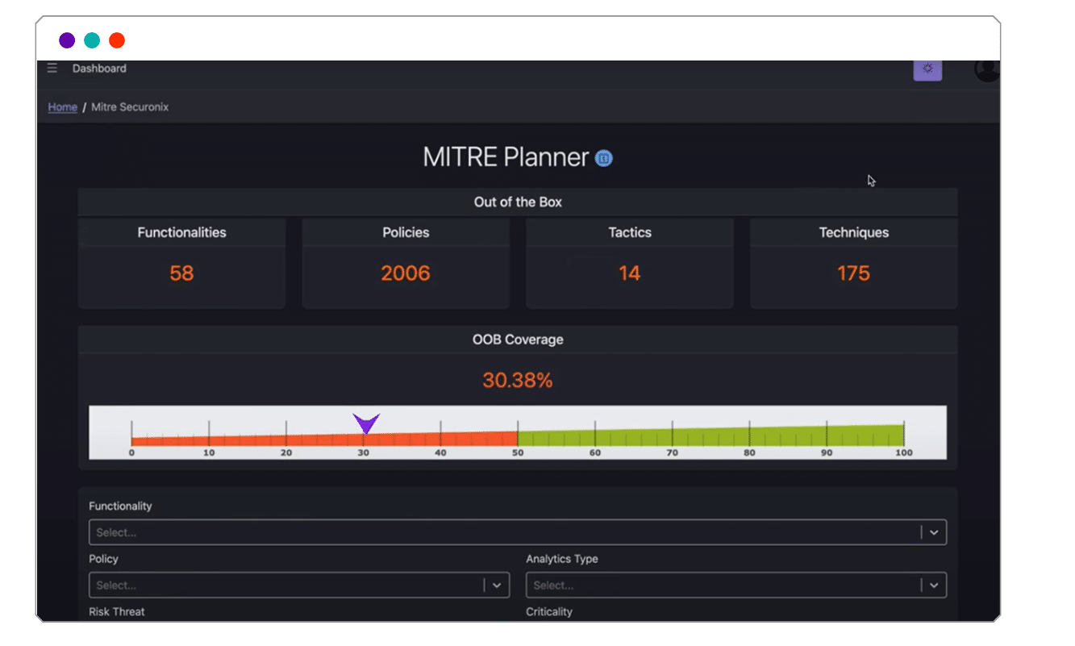
Task: Click the Policies card title
Action: (406, 232)
